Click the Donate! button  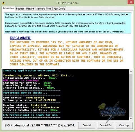click(x=87, y=126)
